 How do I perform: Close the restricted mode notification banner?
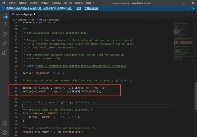coord(193,8)
